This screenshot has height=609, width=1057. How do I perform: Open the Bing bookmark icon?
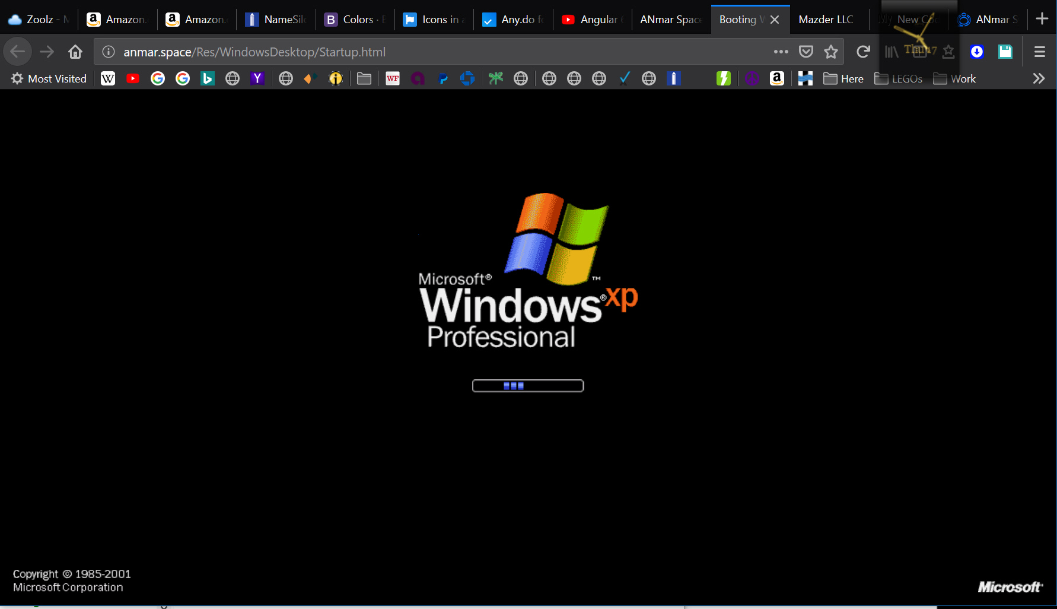(x=207, y=78)
